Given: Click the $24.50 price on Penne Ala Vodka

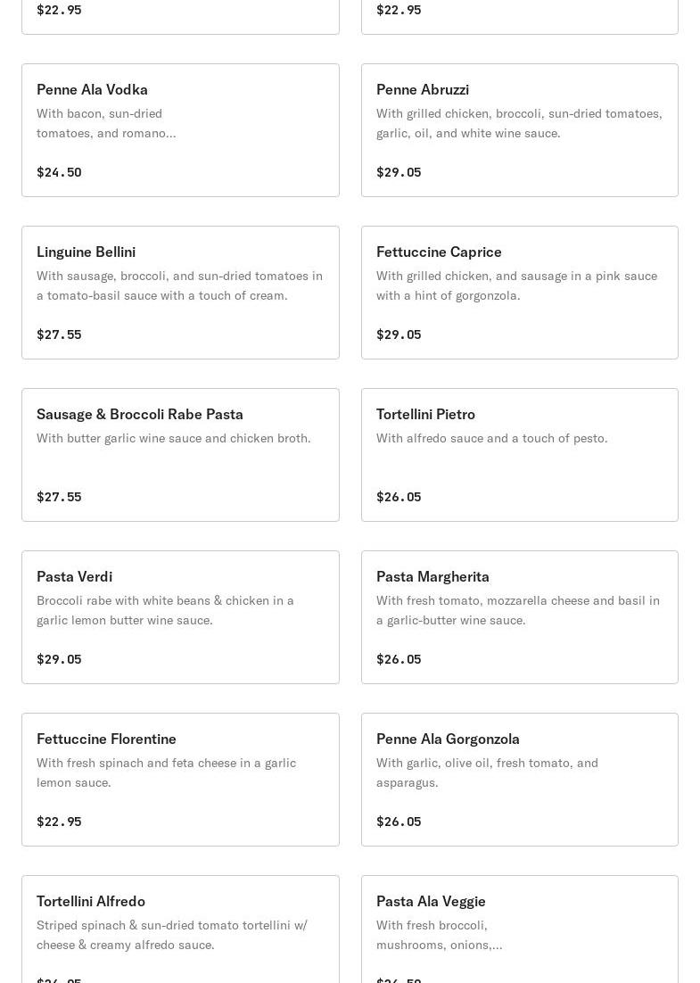Looking at the screenshot, I should (x=59, y=172).
